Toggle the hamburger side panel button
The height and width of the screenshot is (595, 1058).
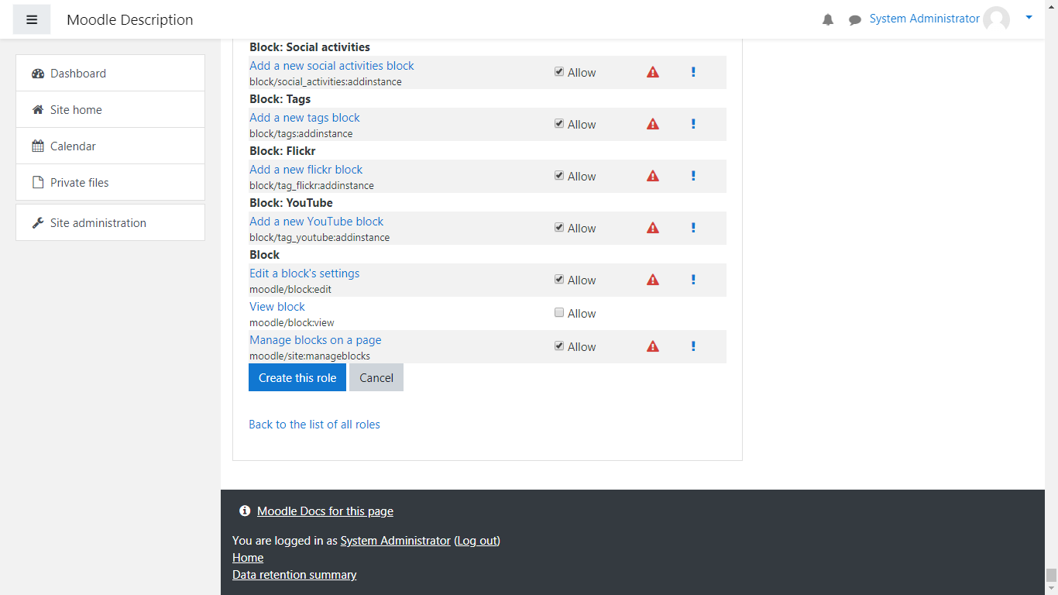click(x=32, y=19)
